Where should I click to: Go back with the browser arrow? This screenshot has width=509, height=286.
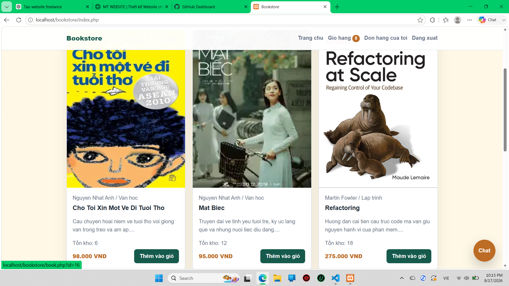(7, 20)
